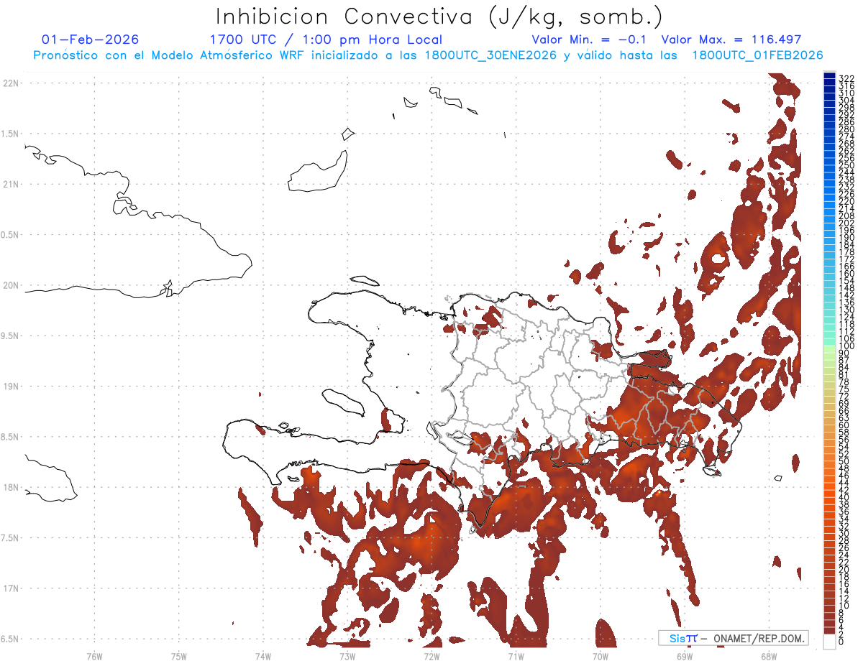Click the 72W longitude label
863x666 pixels.
[x=431, y=655]
